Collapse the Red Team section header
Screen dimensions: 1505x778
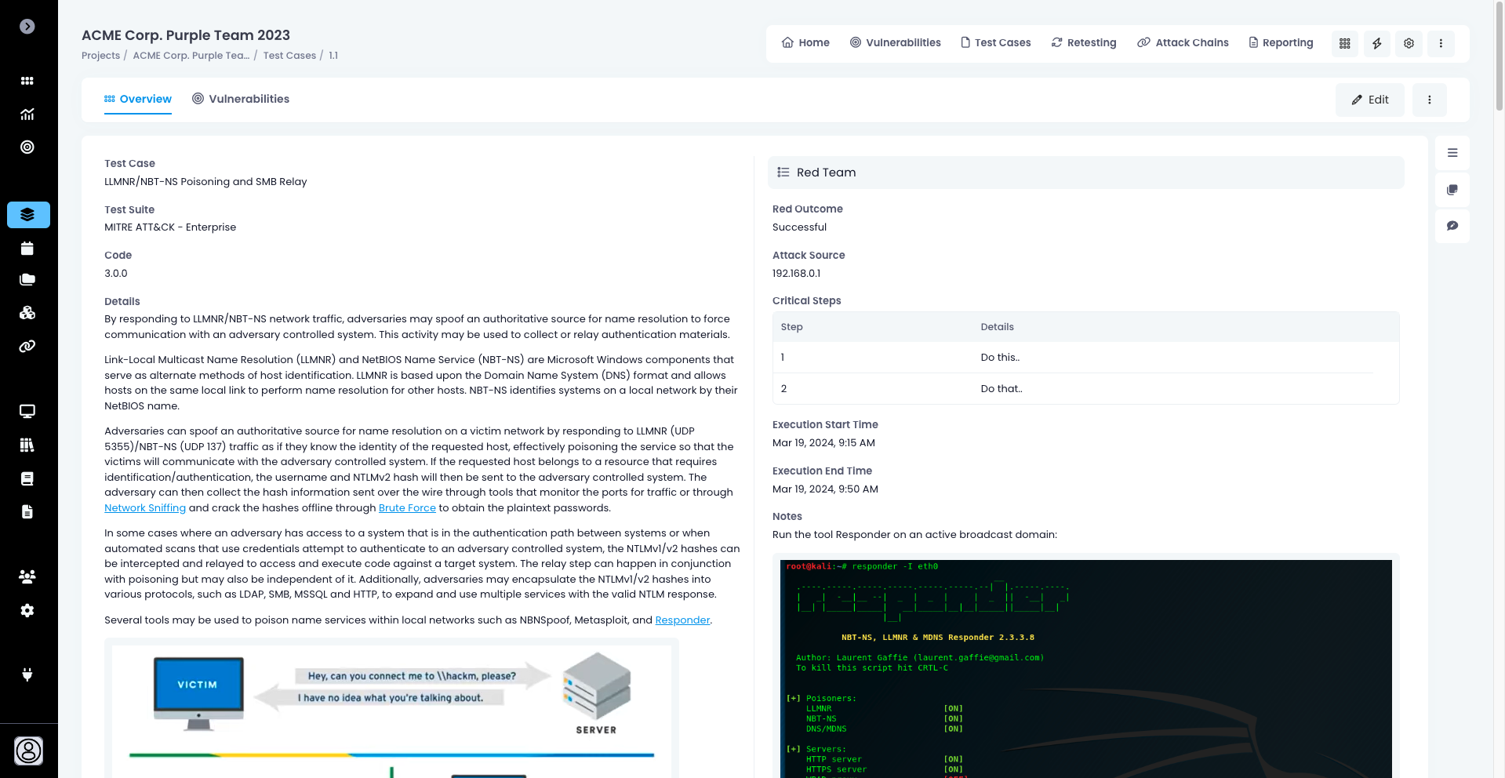(x=1085, y=173)
